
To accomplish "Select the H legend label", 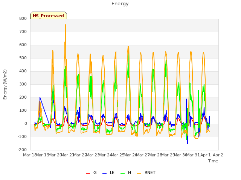I will tap(130, 172).
